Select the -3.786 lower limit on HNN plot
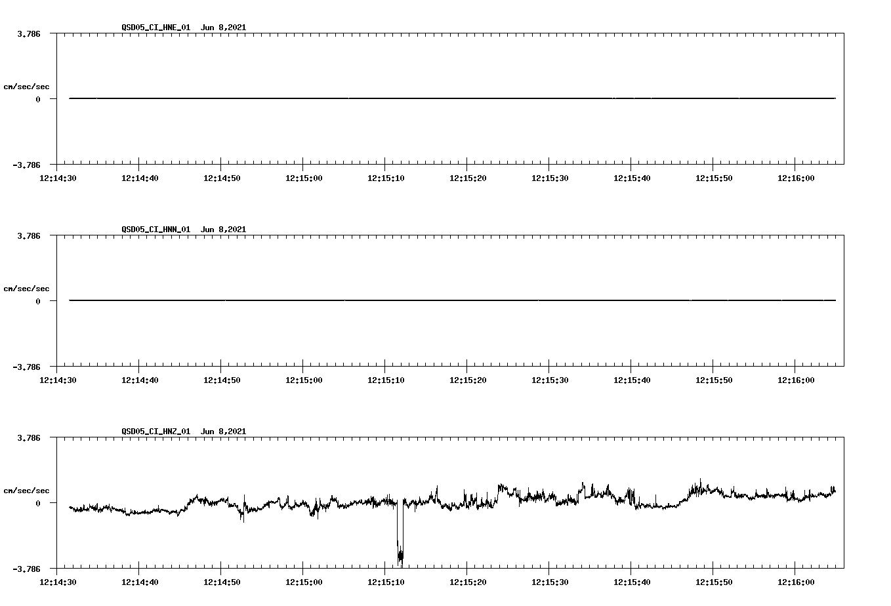891x606 pixels. tap(26, 367)
